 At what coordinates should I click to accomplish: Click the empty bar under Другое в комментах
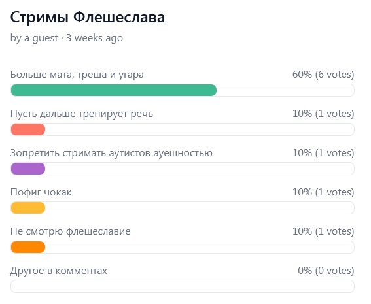click(183, 286)
